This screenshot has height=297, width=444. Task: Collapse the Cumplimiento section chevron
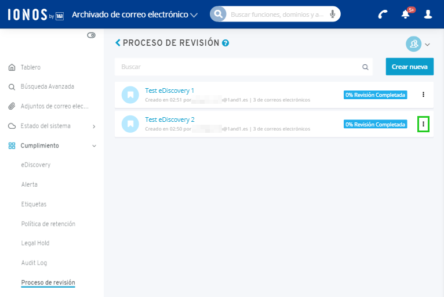coord(94,146)
